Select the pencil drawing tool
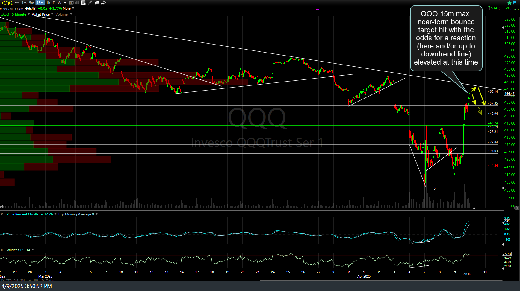 (90, 3)
